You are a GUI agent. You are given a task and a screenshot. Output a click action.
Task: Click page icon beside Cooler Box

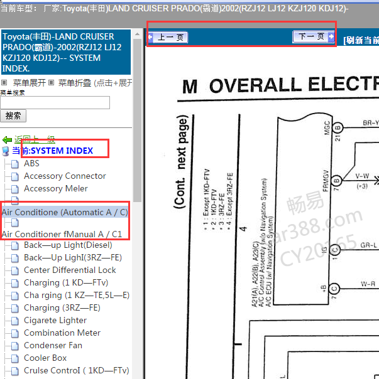click(x=15, y=359)
